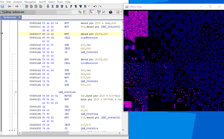Click the Undo arrow icon
Screen dimensions: 224x139
coord(95,6)
